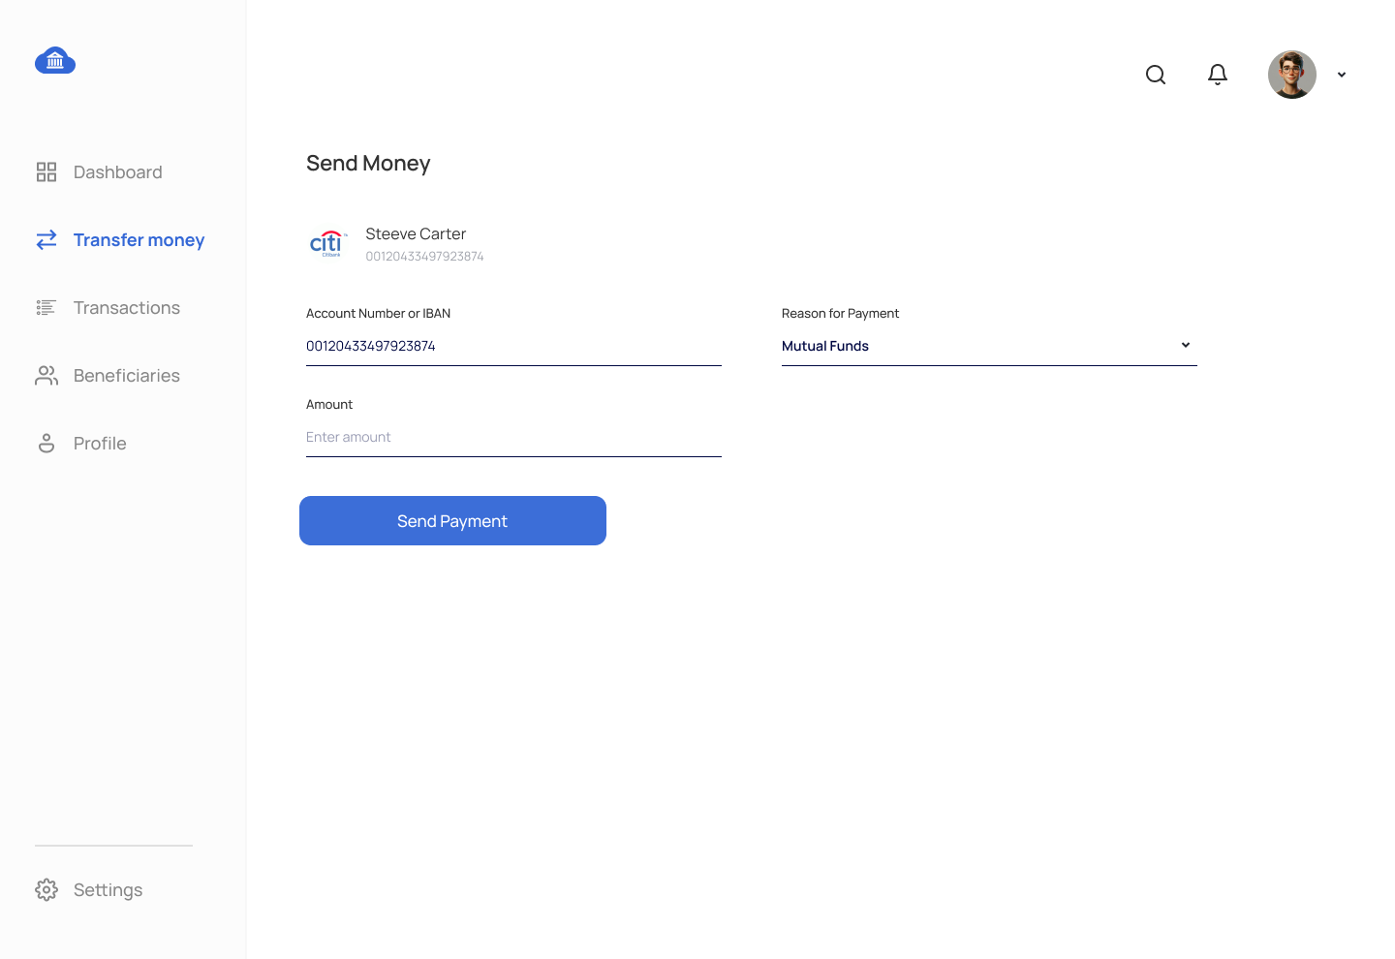Click the Citi bank logo

click(327, 243)
